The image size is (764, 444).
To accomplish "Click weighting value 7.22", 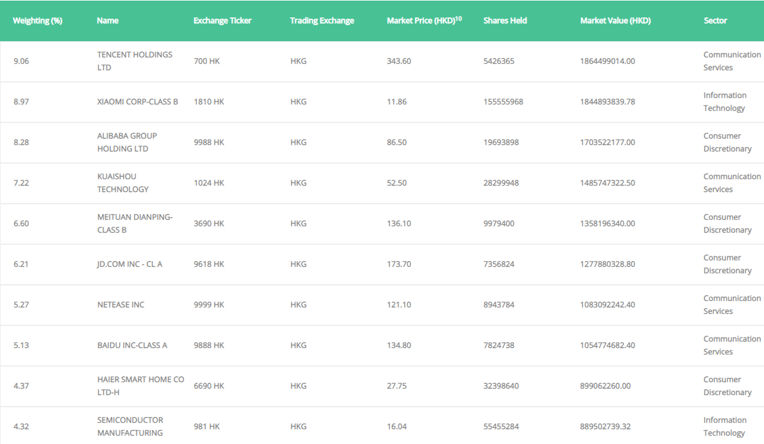I will (21, 182).
